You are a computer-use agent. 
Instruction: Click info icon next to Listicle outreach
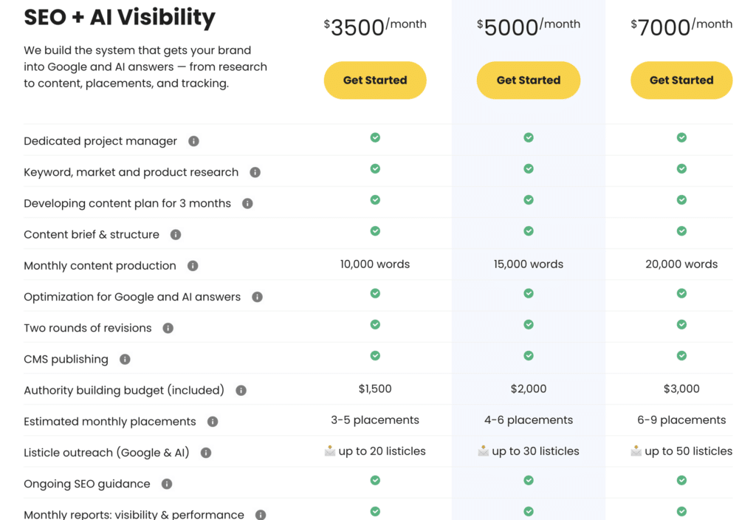pos(206,453)
